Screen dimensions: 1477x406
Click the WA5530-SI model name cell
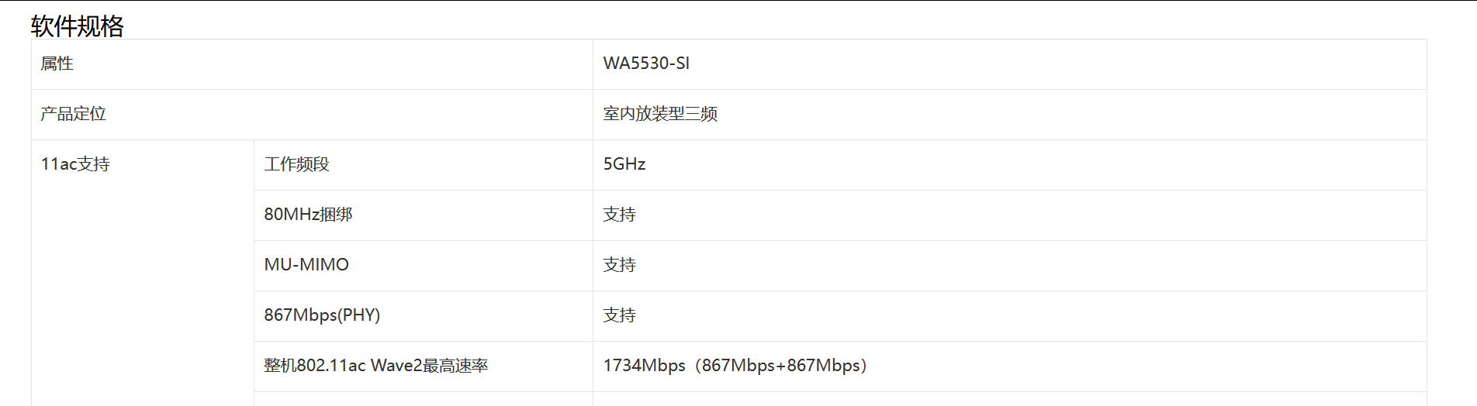(x=646, y=64)
